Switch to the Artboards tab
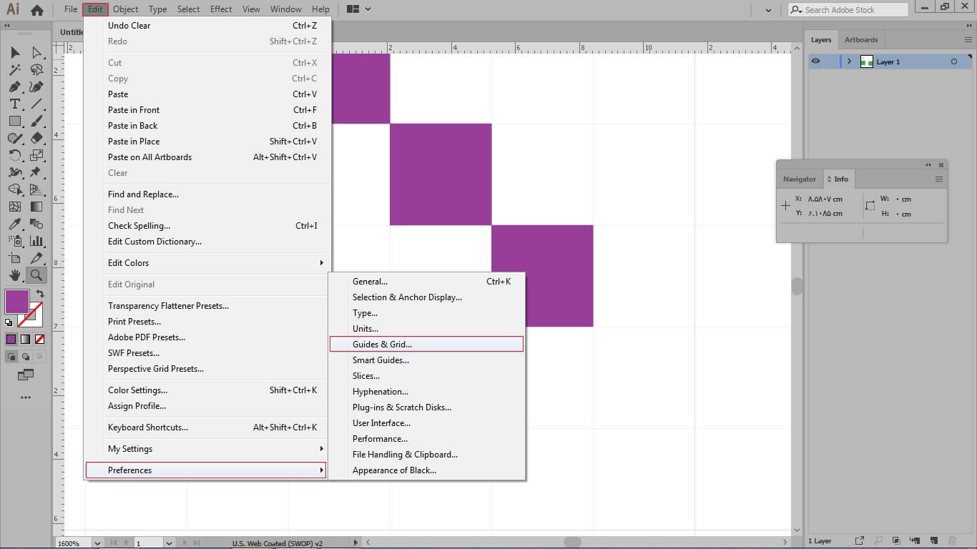 (x=860, y=40)
